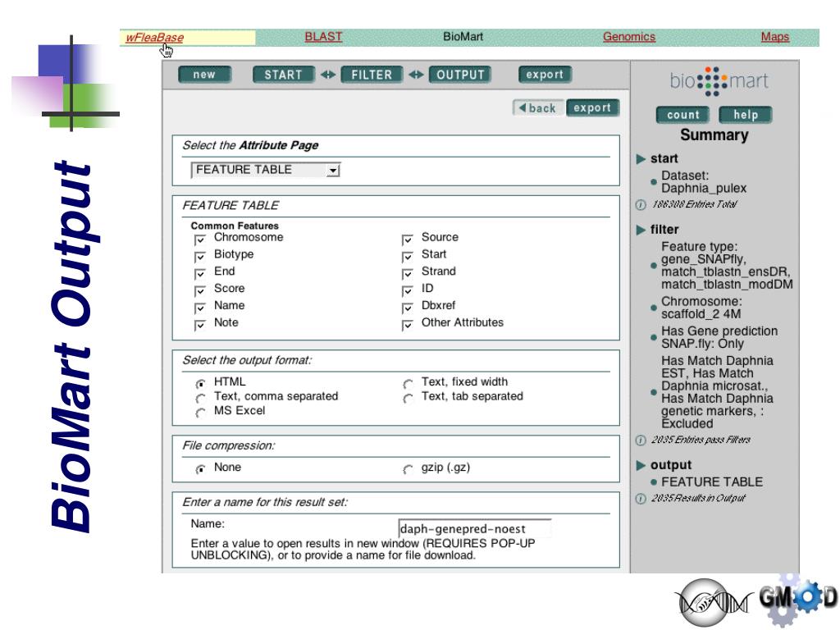Go to the FILTER step

(372, 75)
